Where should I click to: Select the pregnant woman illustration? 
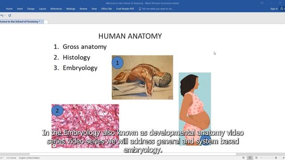click(195, 109)
